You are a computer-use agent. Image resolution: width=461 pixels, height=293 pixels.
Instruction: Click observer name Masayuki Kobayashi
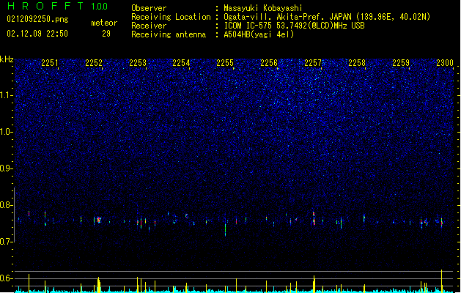[x=263, y=8]
